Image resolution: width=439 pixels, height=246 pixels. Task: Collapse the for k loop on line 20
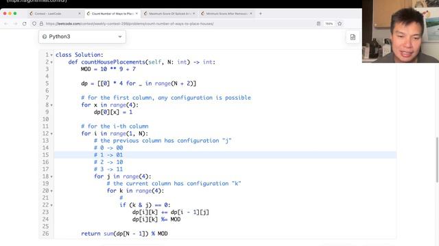pos(51,191)
